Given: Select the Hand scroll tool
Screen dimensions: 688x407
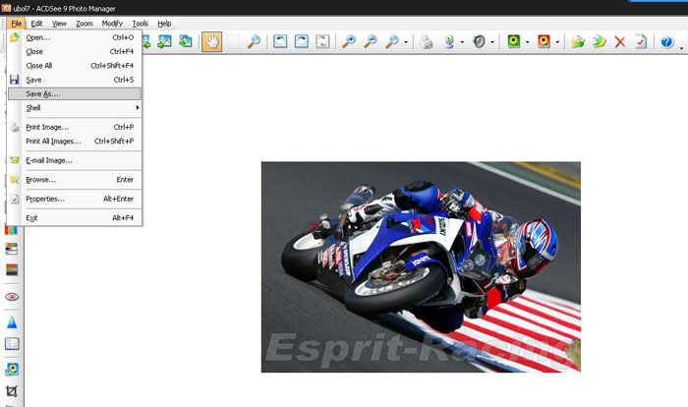Looking at the screenshot, I should 211,42.
